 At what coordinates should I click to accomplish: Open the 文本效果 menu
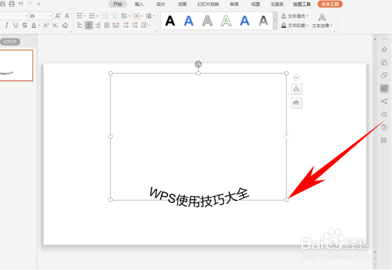322,21
